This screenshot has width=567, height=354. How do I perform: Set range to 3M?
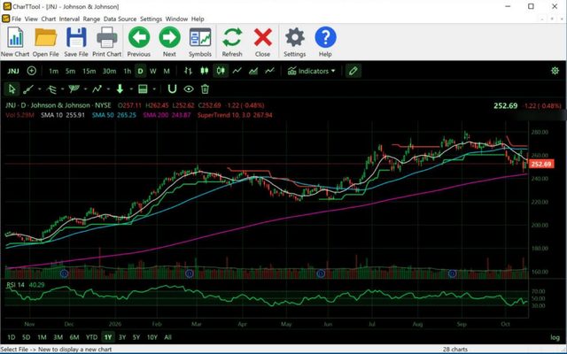[58, 337]
